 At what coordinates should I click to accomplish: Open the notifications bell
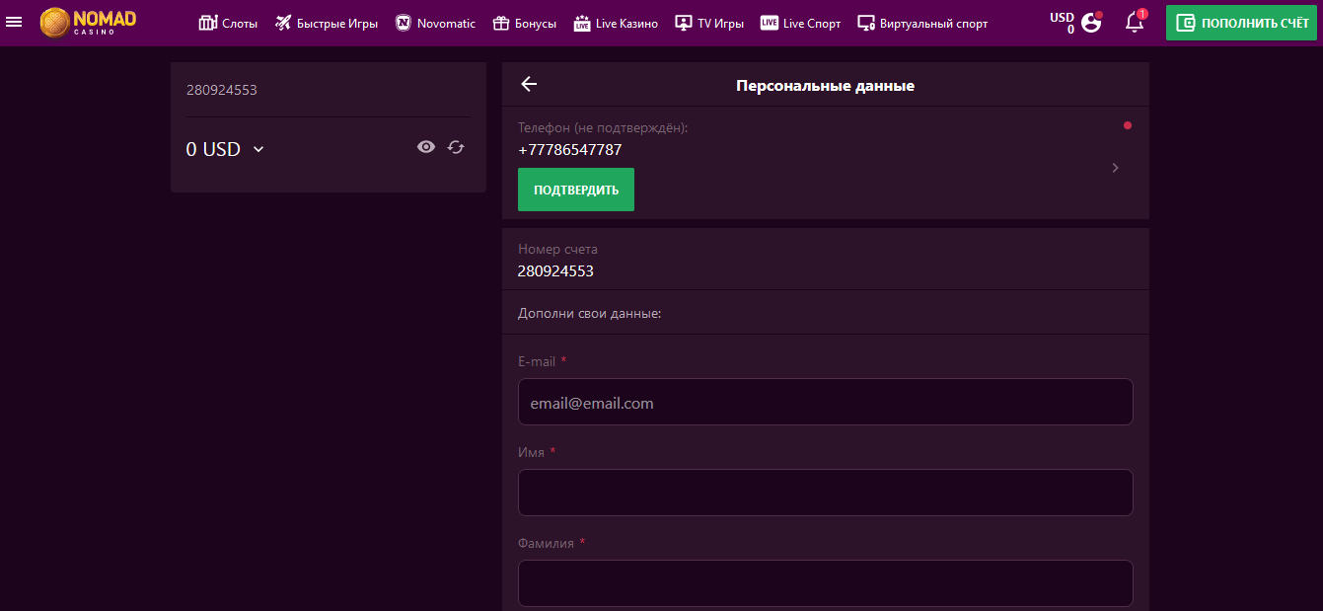[1135, 22]
